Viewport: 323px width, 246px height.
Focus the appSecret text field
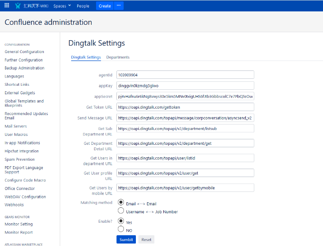185,96
